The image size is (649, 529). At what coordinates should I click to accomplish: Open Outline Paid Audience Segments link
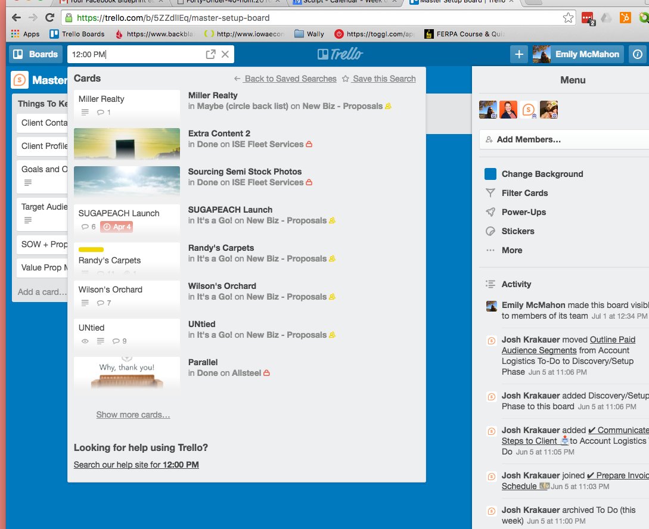point(569,345)
